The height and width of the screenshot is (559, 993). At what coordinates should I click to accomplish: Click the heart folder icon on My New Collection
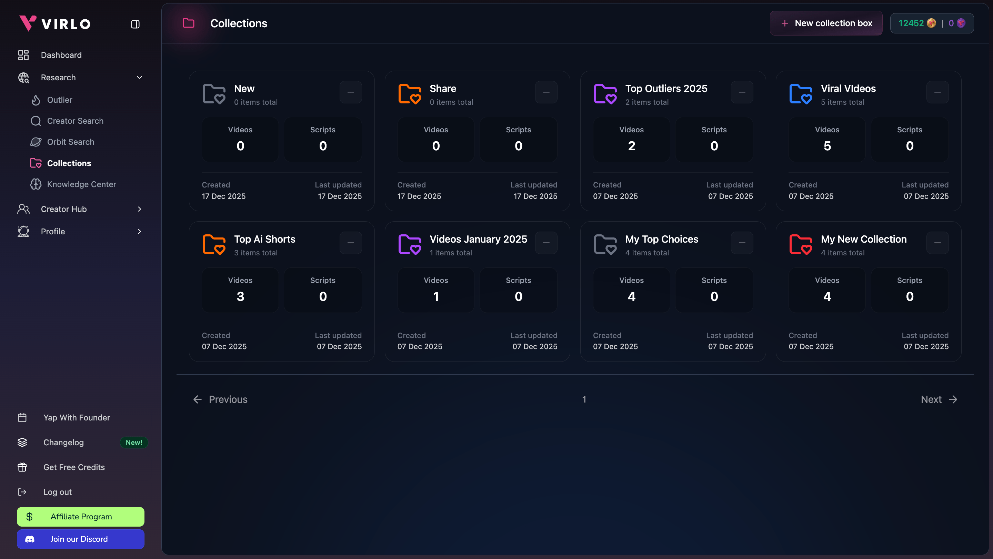801,244
